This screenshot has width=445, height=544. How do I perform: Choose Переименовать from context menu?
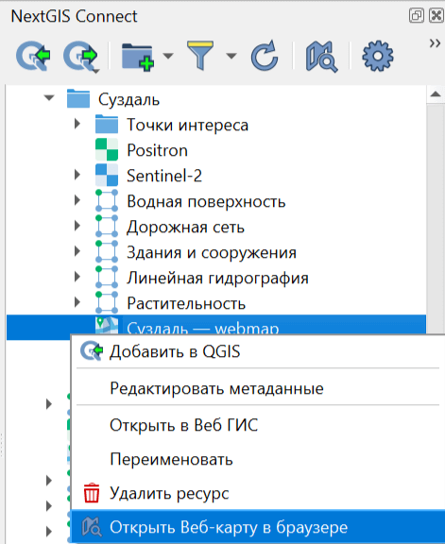click(x=258, y=459)
